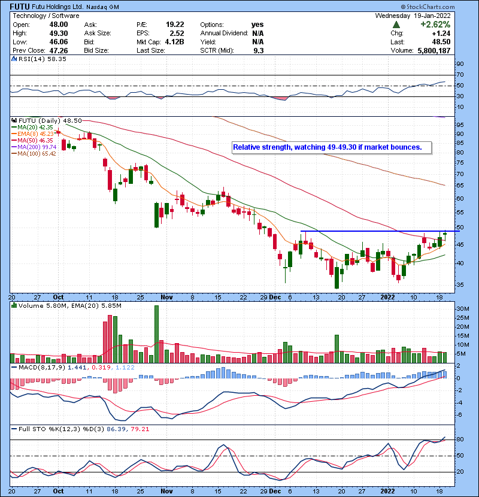Click the Volume value 5,800,187
Screen dimensions: 479x497
click(x=434, y=51)
